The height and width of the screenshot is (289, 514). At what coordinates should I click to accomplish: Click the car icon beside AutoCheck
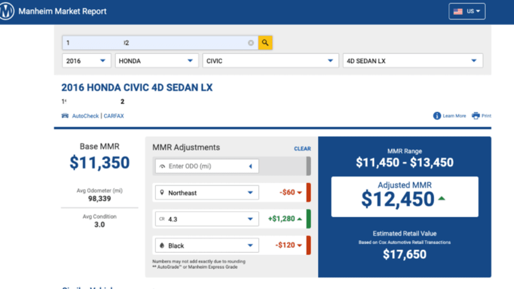point(65,116)
